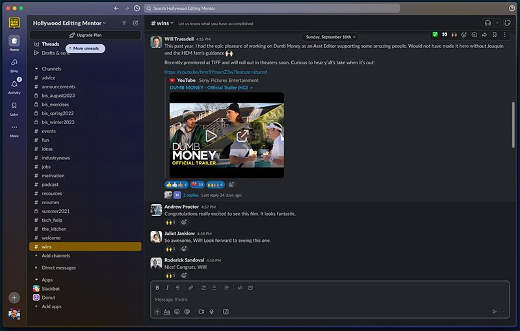Collapse the Channels section
This screenshot has height=331, width=520.
pyautogui.click(x=36, y=69)
